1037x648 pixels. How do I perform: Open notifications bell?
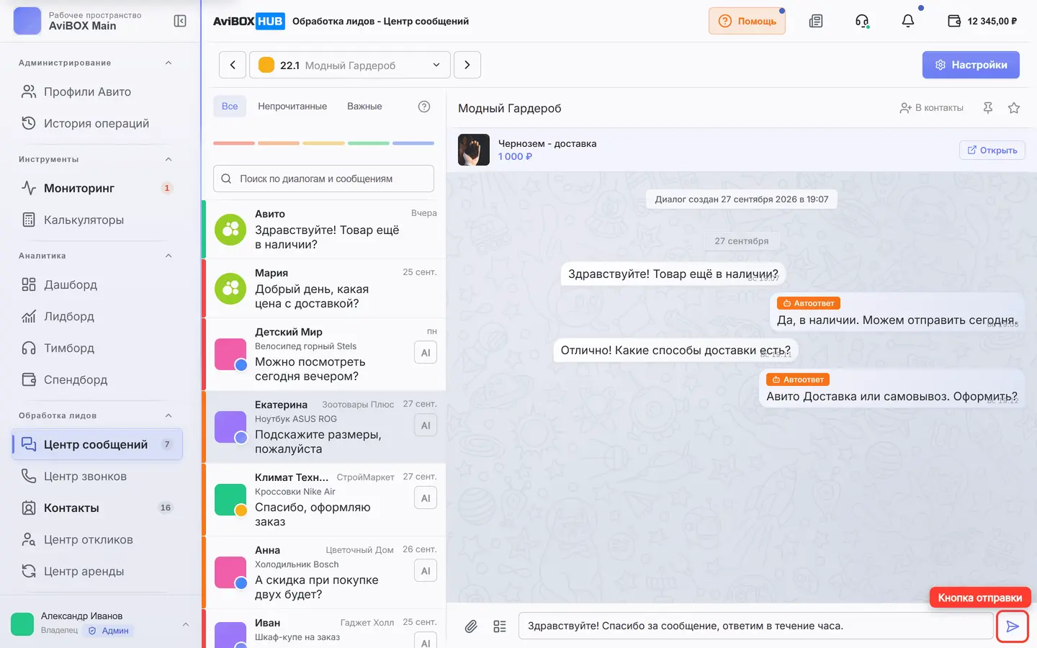tap(908, 21)
